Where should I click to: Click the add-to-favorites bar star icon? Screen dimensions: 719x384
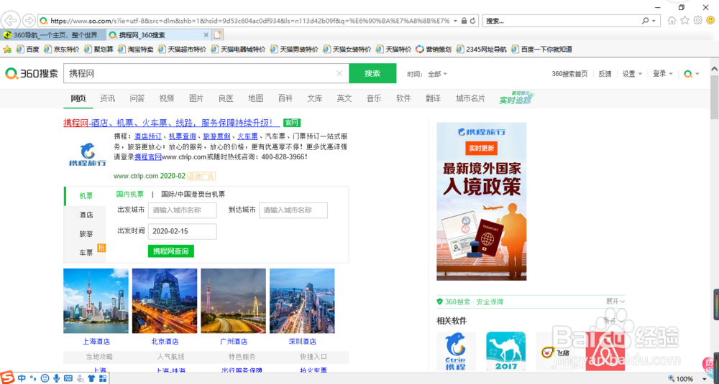[x=7, y=50]
